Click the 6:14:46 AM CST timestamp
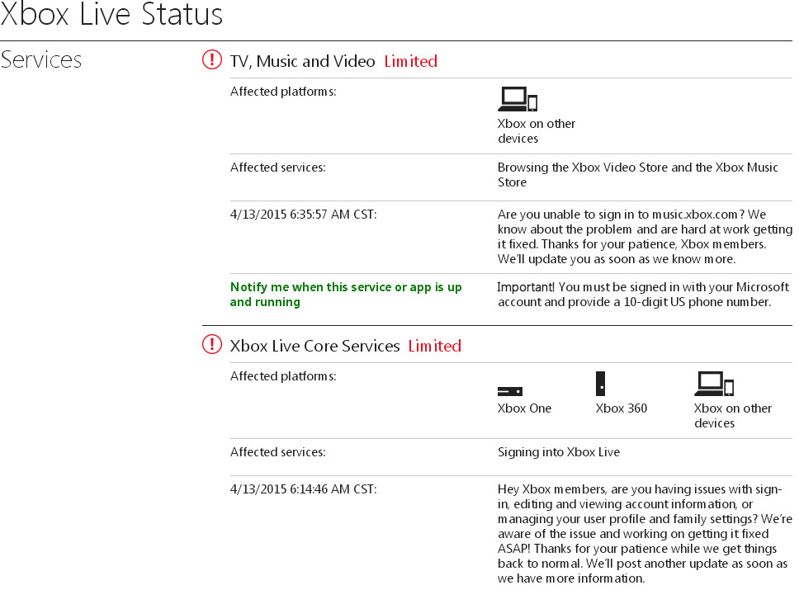Image resolution: width=799 pixels, height=590 pixels. click(303, 489)
